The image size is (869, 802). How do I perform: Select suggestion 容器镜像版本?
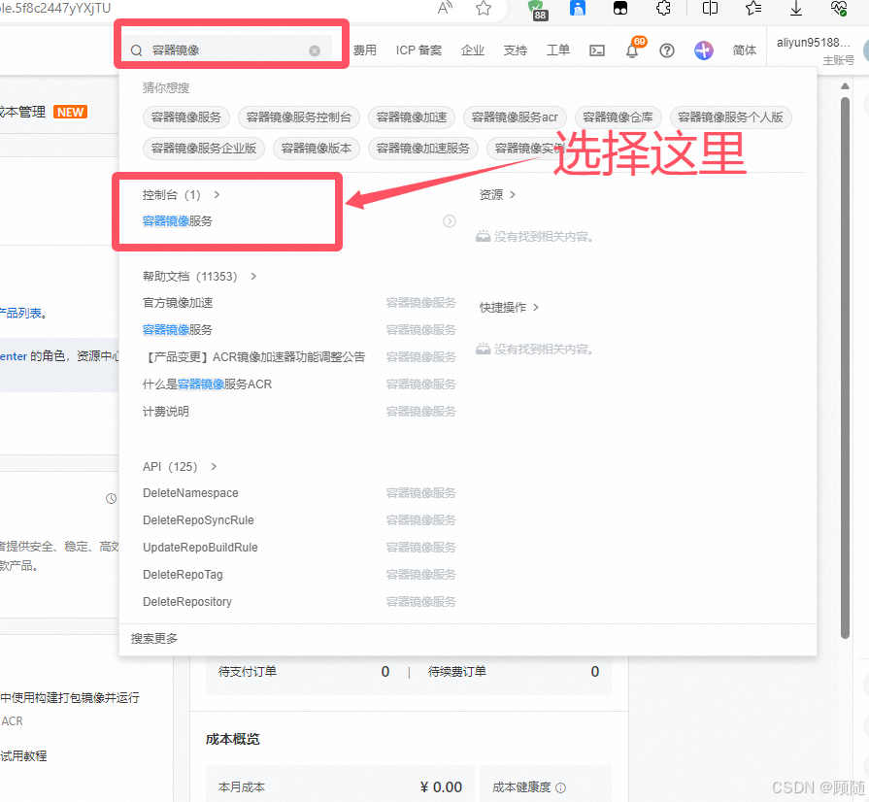click(317, 149)
